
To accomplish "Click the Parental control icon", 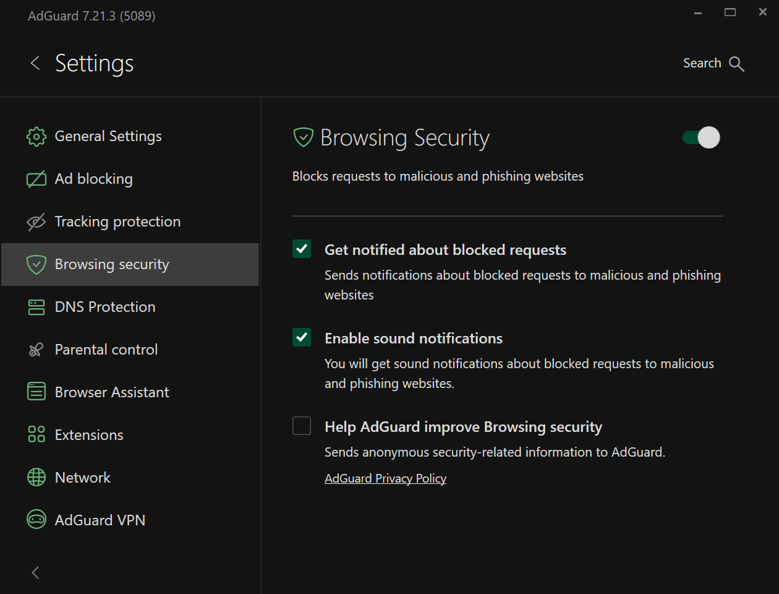I will coord(36,350).
